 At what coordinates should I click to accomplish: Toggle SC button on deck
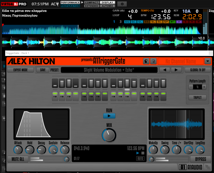pos(159,22)
